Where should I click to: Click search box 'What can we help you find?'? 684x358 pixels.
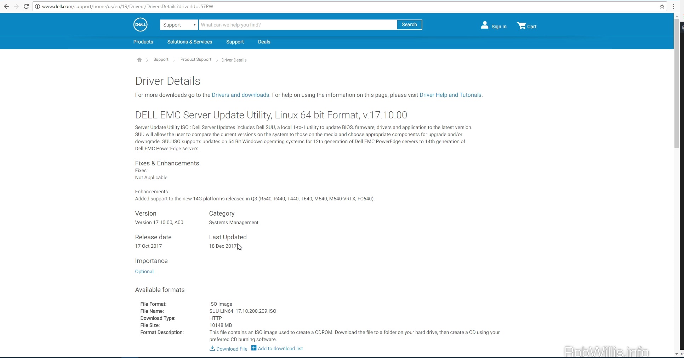point(298,25)
